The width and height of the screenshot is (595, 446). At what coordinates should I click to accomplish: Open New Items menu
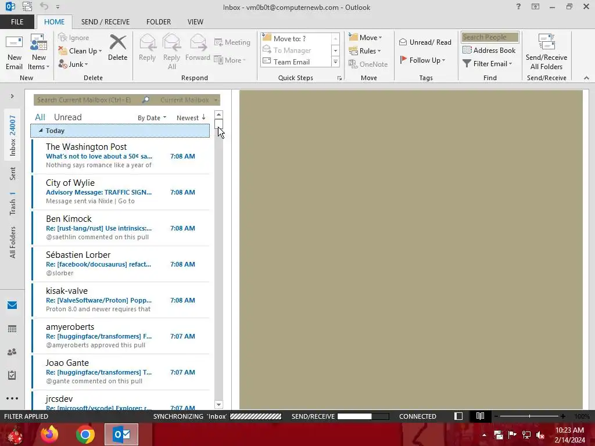(x=39, y=52)
